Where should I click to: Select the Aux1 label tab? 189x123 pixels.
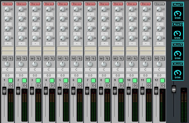pyautogui.click(x=178, y=5)
